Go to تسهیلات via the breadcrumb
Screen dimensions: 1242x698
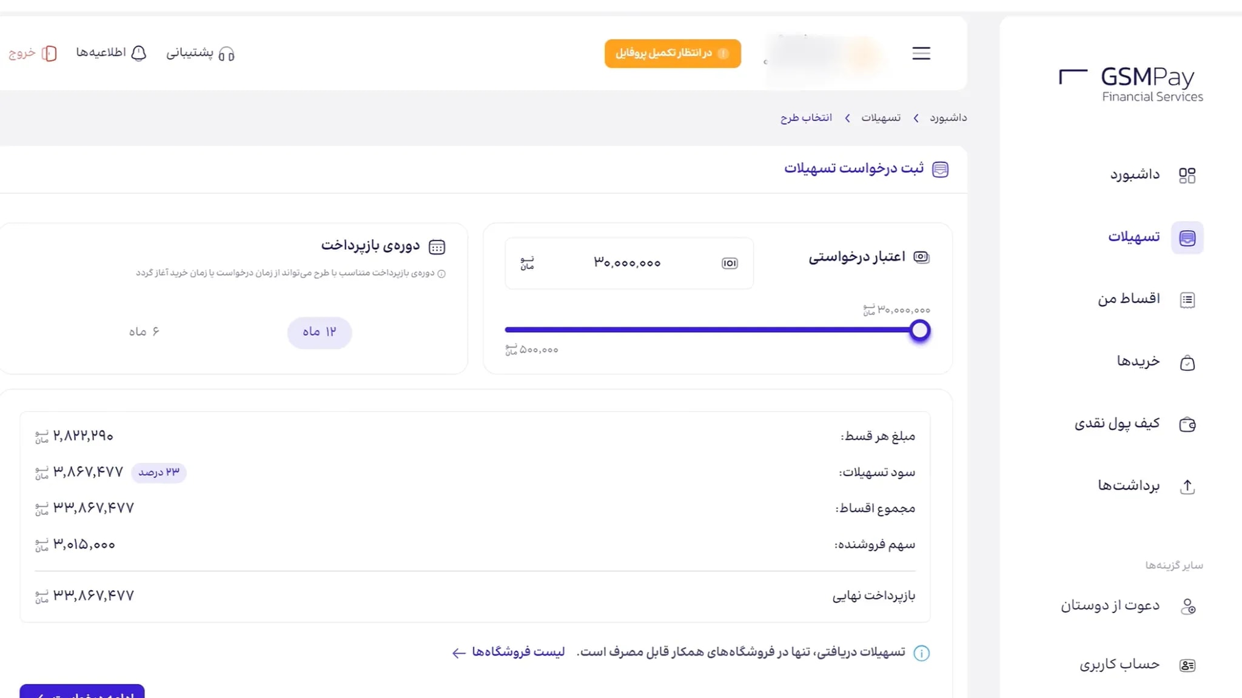click(882, 118)
